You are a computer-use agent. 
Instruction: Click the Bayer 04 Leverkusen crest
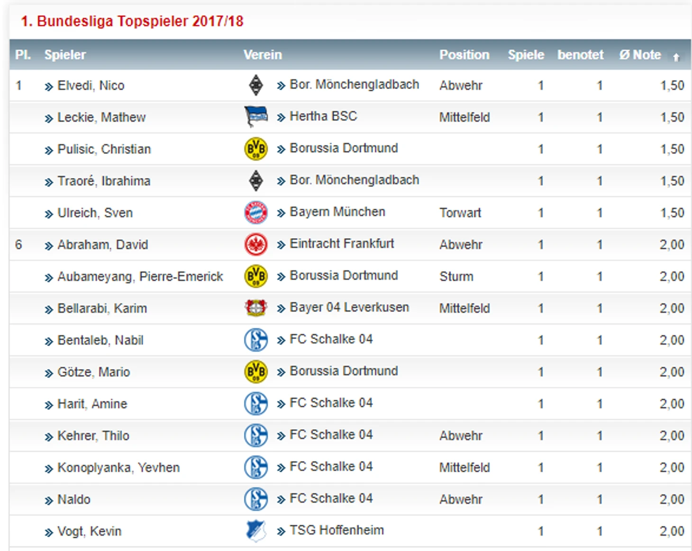point(256,308)
